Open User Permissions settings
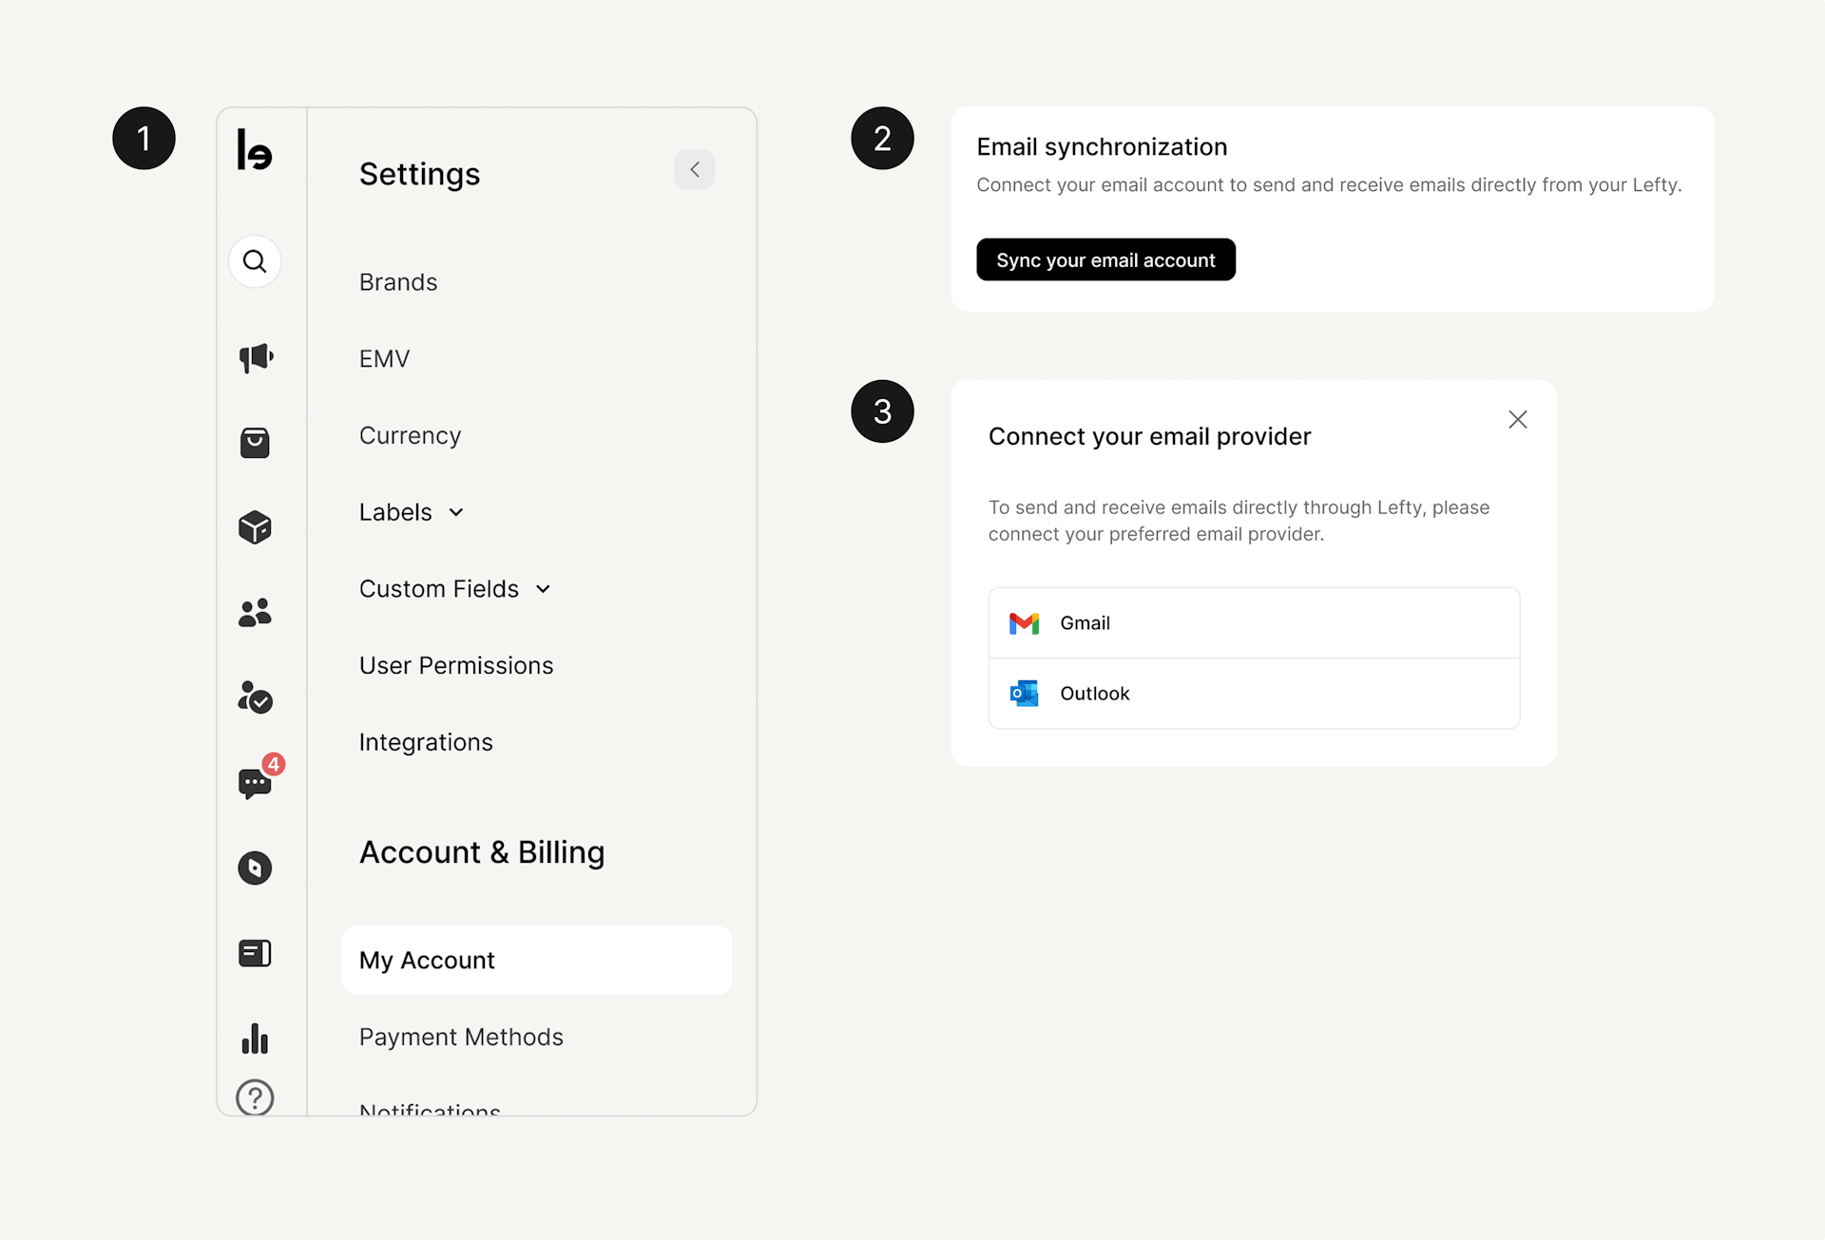Viewport: 1825px width, 1240px height. 456,666
